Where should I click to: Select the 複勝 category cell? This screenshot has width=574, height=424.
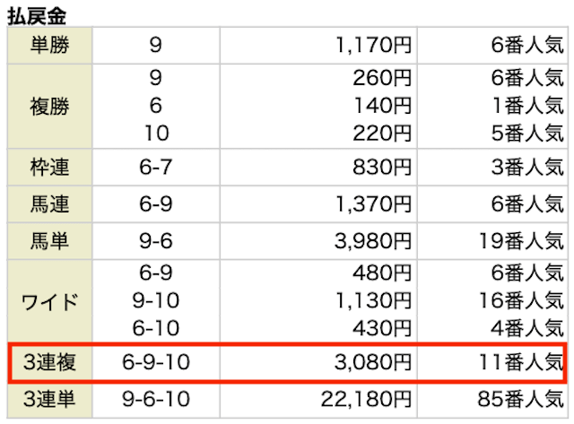pos(50,107)
